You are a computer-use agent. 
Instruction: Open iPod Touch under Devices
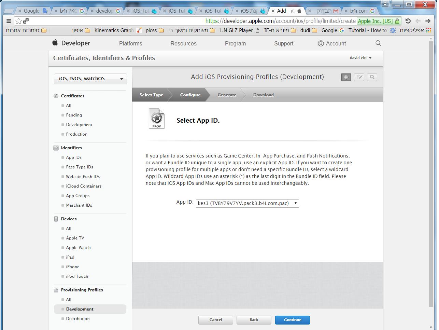point(77,276)
